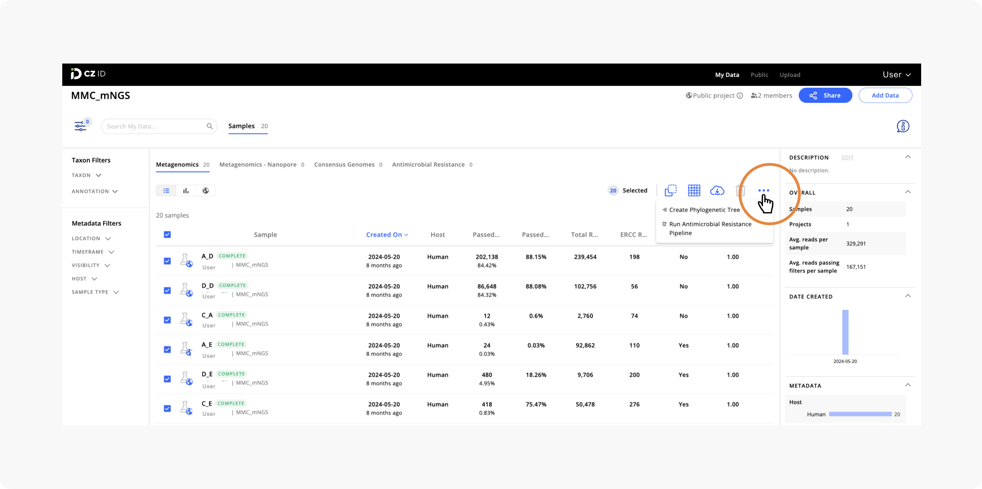The image size is (982, 489).
Task: Collapse the DESCRIPTION section
Action: tap(908, 157)
